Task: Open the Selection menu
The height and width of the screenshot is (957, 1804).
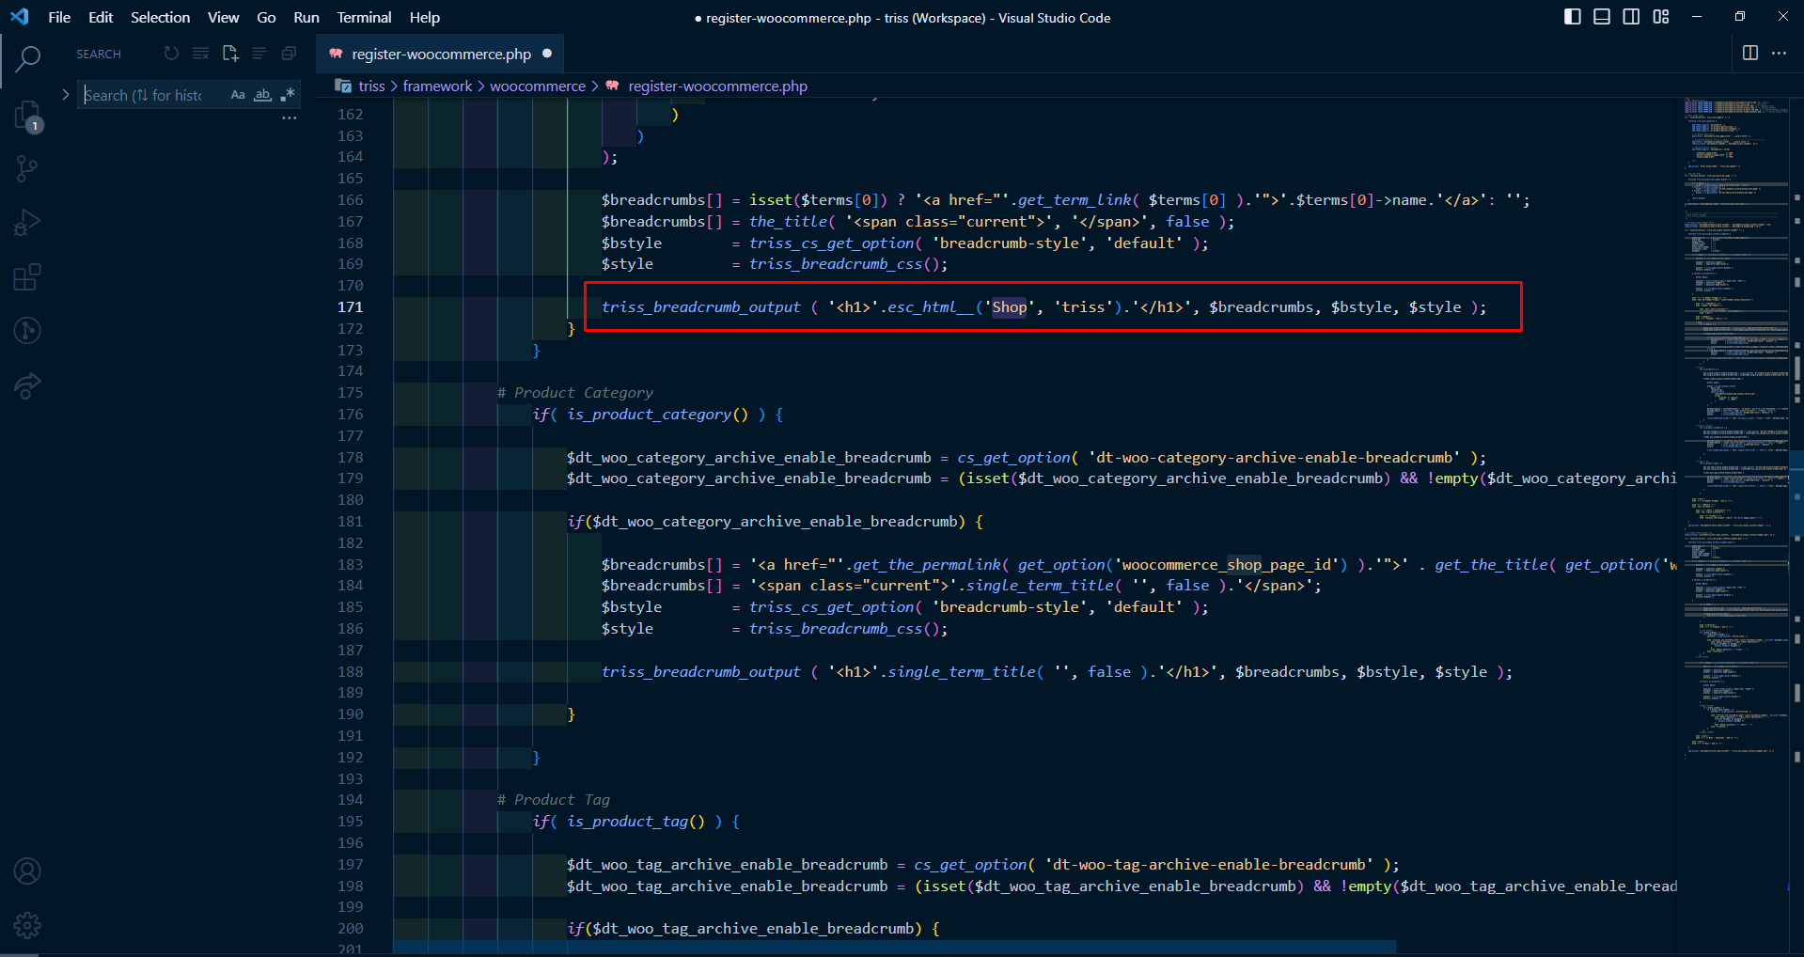Action: coord(160,17)
